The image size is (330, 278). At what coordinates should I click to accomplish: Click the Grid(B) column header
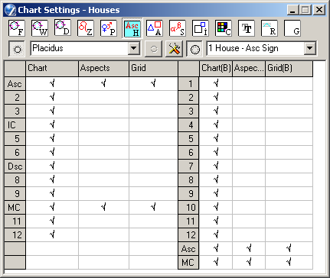(289, 68)
